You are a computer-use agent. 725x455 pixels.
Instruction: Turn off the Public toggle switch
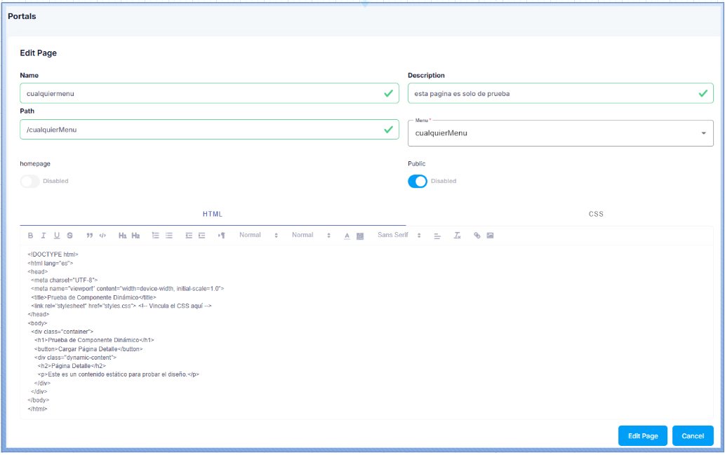418,181
